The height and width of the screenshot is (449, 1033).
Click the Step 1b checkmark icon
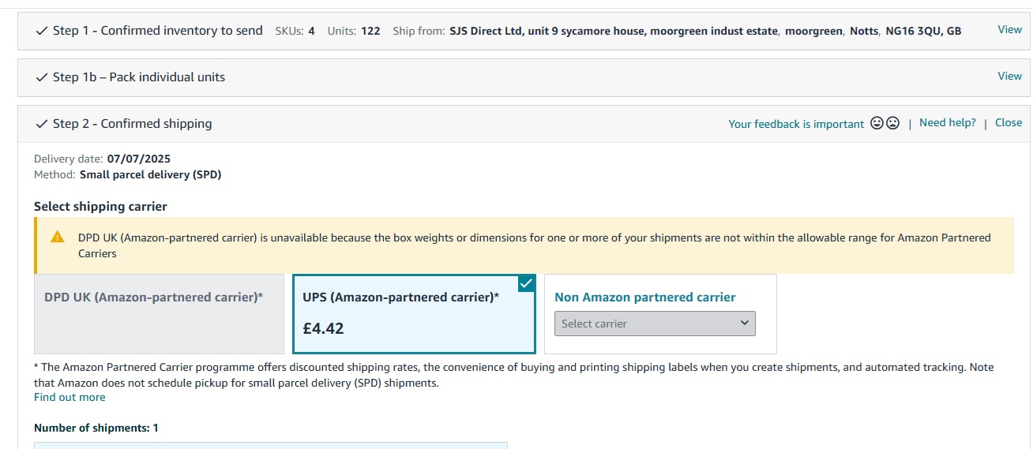click(42, 77)
